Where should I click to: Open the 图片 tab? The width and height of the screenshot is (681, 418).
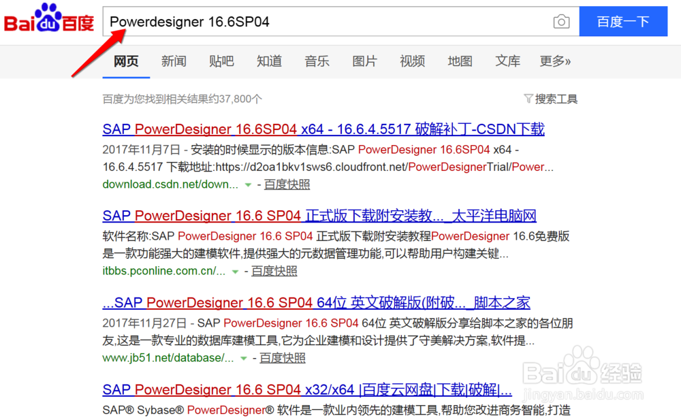pyautogui.click(x=365, y=61)
